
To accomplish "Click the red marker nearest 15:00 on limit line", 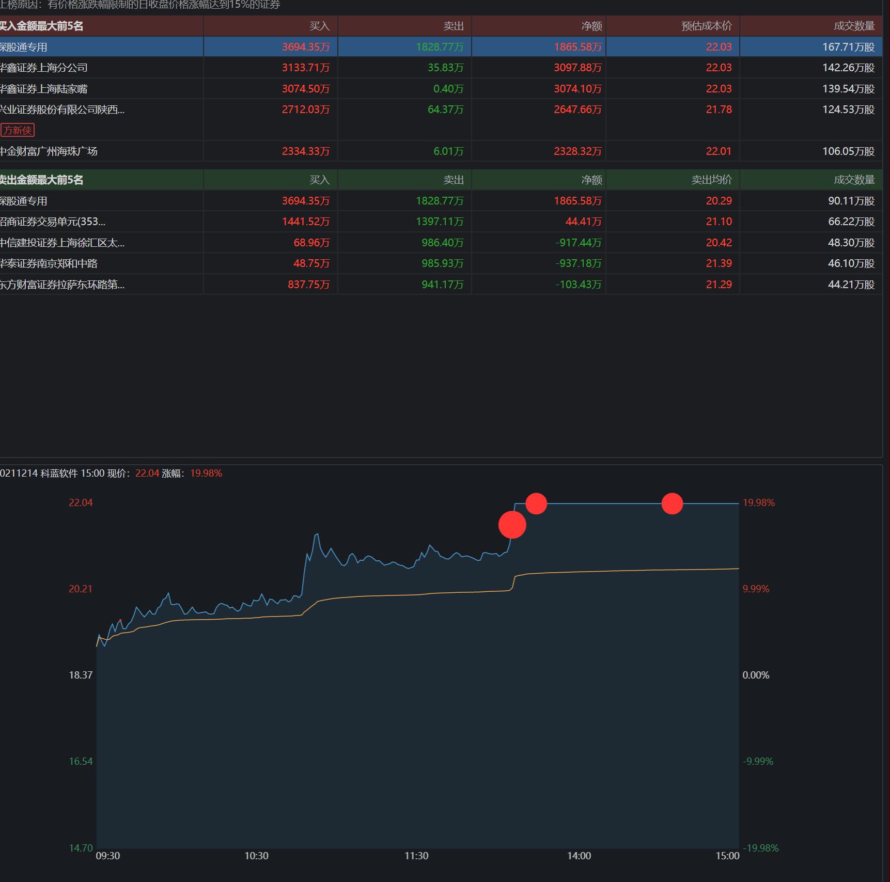I will pyautogui.click(x=672, y=503).
